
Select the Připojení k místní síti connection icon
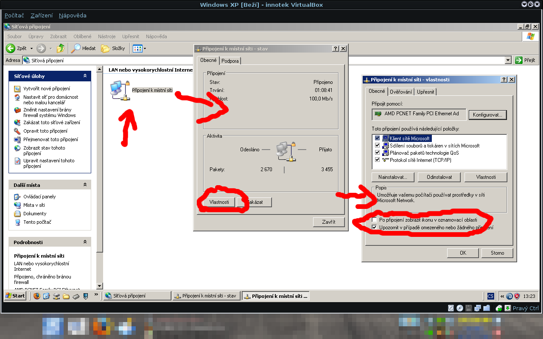120,90
